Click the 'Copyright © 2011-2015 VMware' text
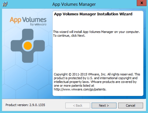Image resolution: width=148 pixels, height=113 pixels. 77,74
